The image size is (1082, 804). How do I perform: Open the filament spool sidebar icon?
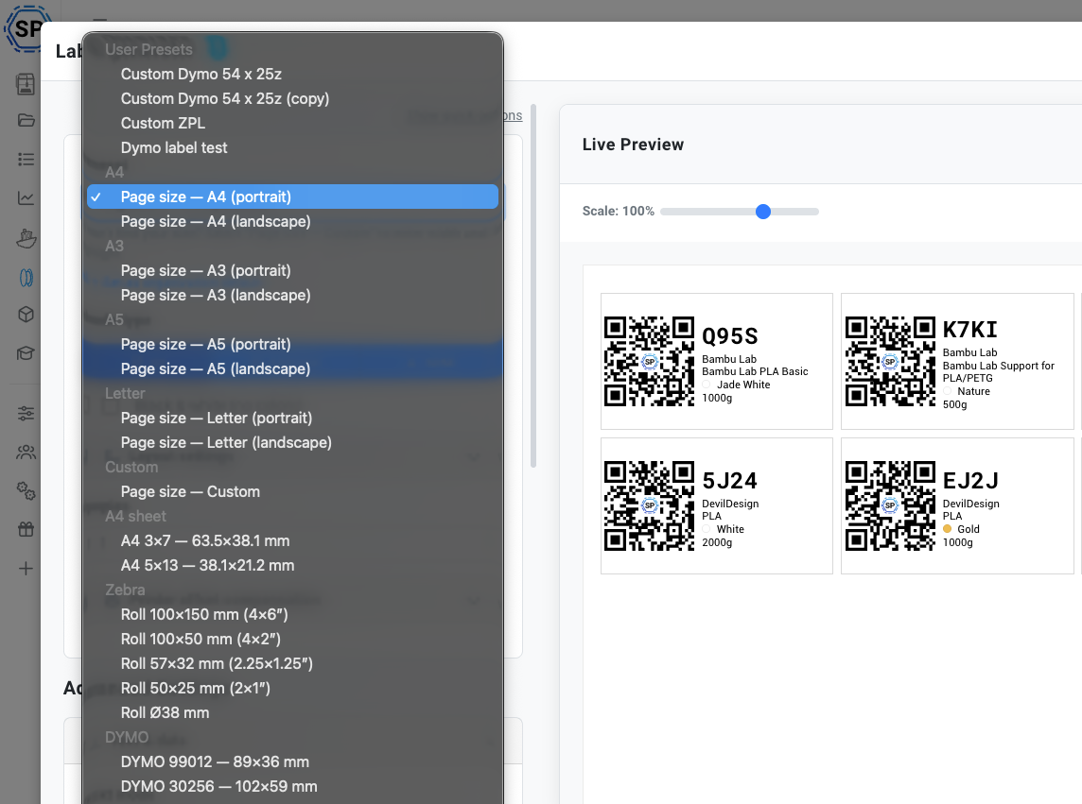point(26,277)
